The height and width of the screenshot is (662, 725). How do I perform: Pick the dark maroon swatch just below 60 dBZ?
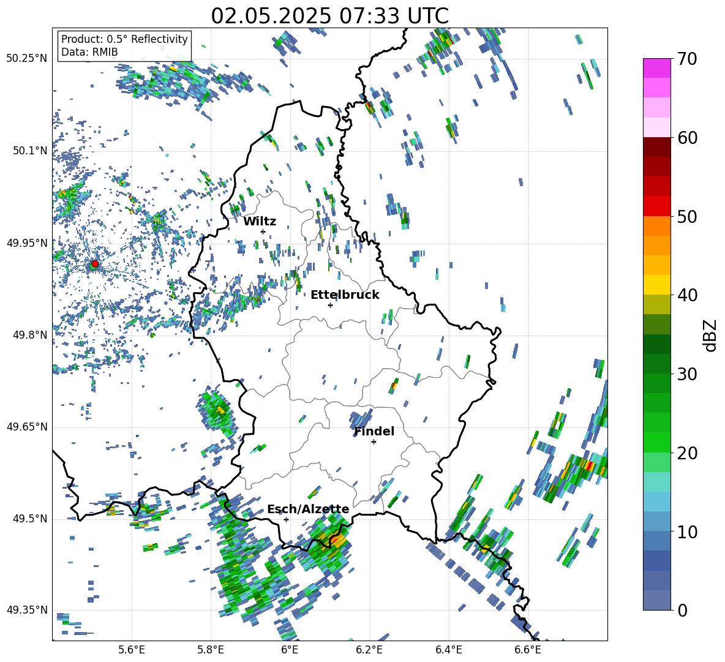[656, 147]
